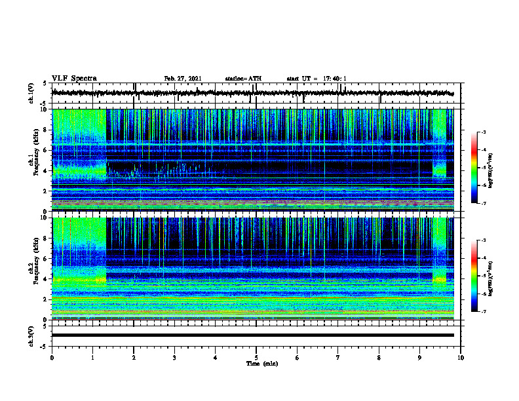This screenshot has width=519, height=401.
Task: Click the "-3" label on ch.1 color scale
Action: pyautogui.click(x=483, y=132)
